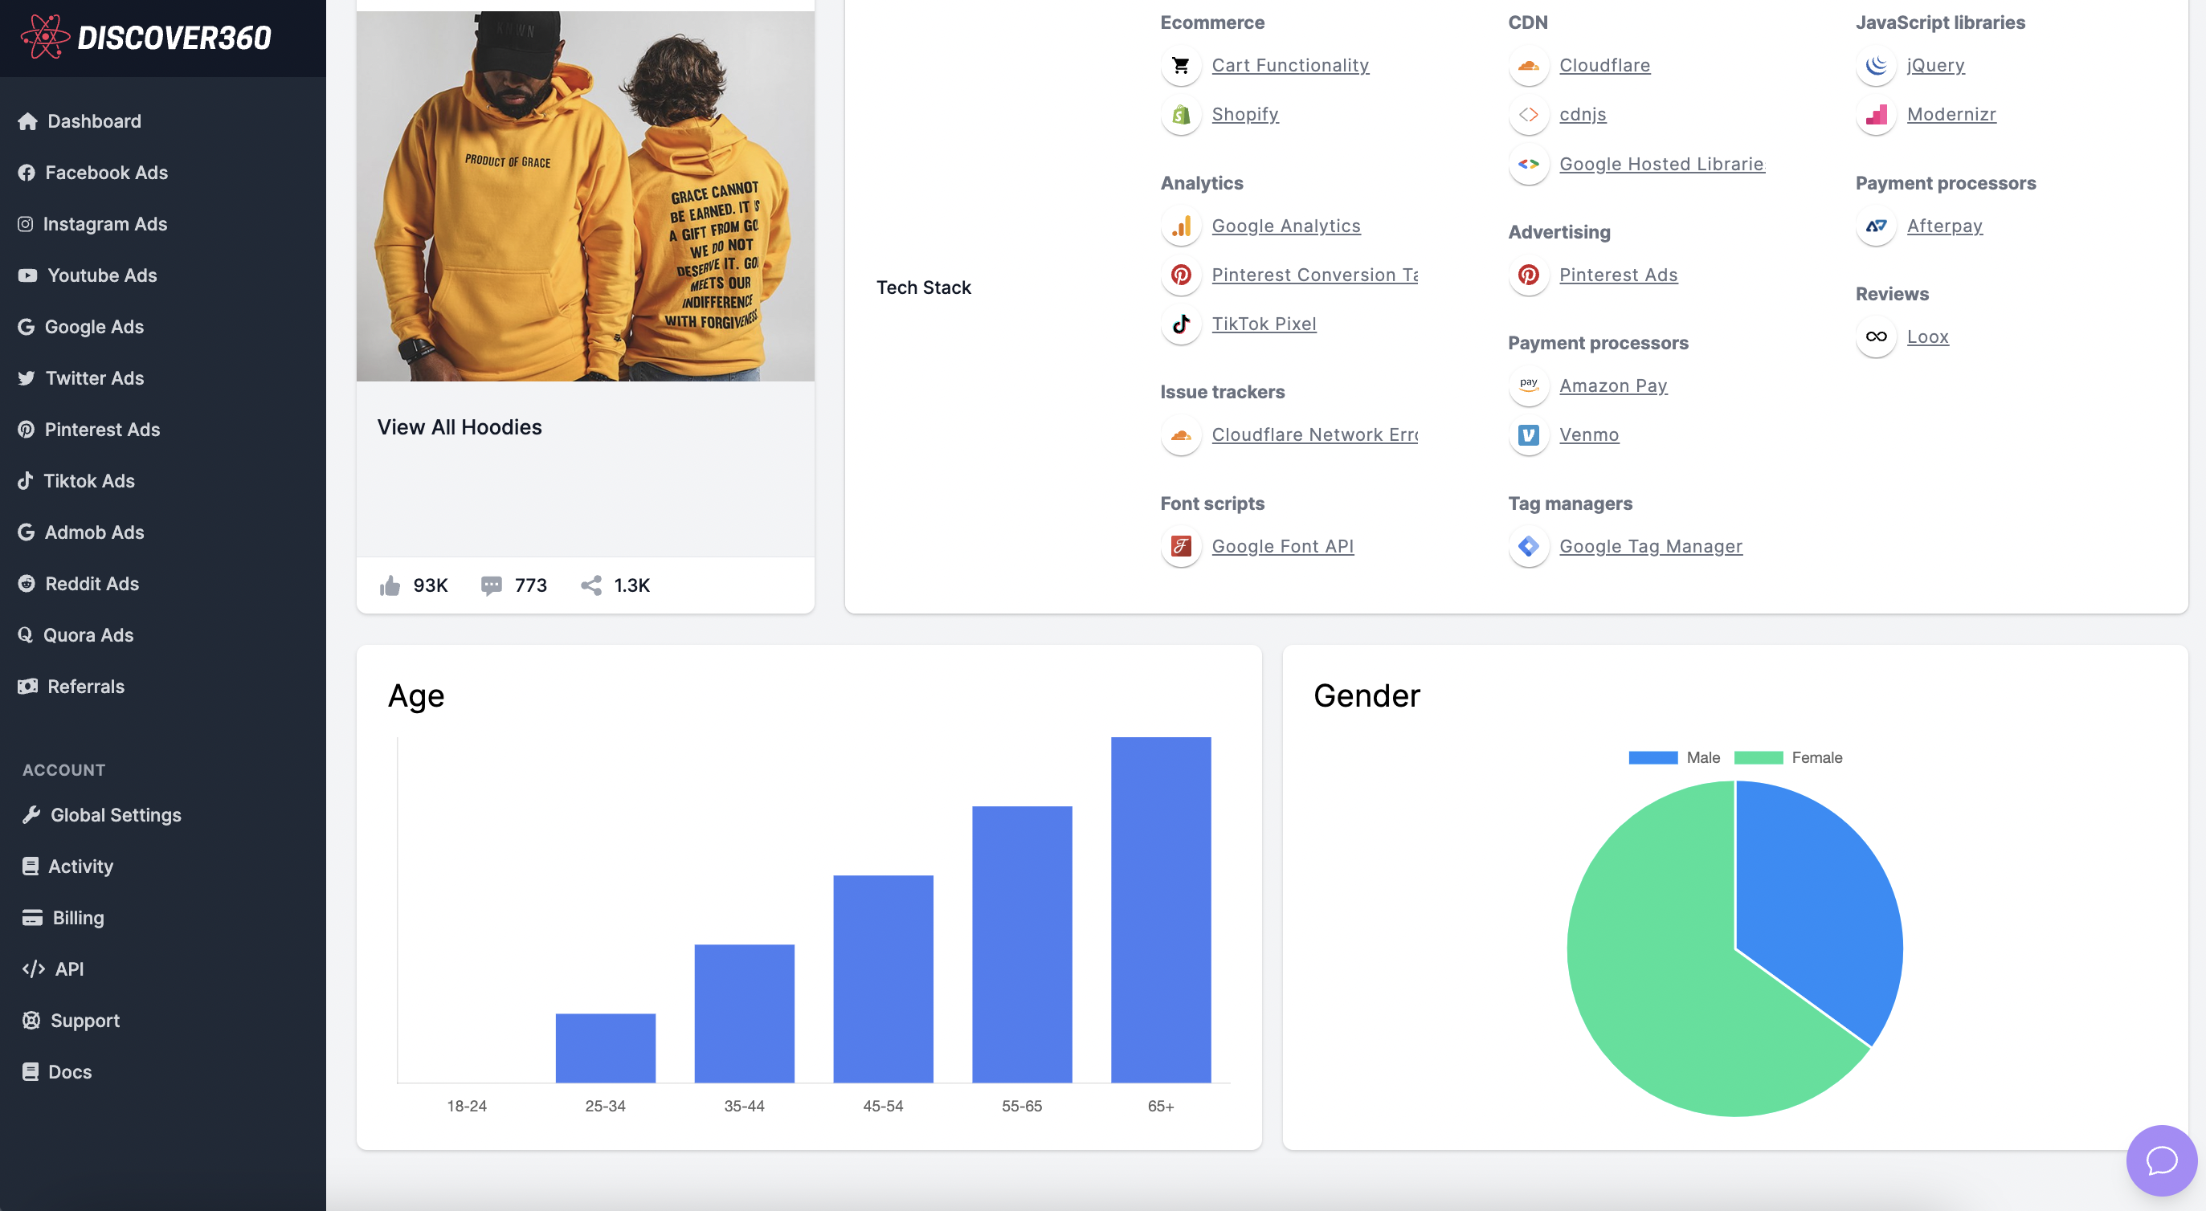Viewport: 2206px width, 1211px height.
Task: Follow the Cloudflare CDN link
Action: click(1604, 66)
